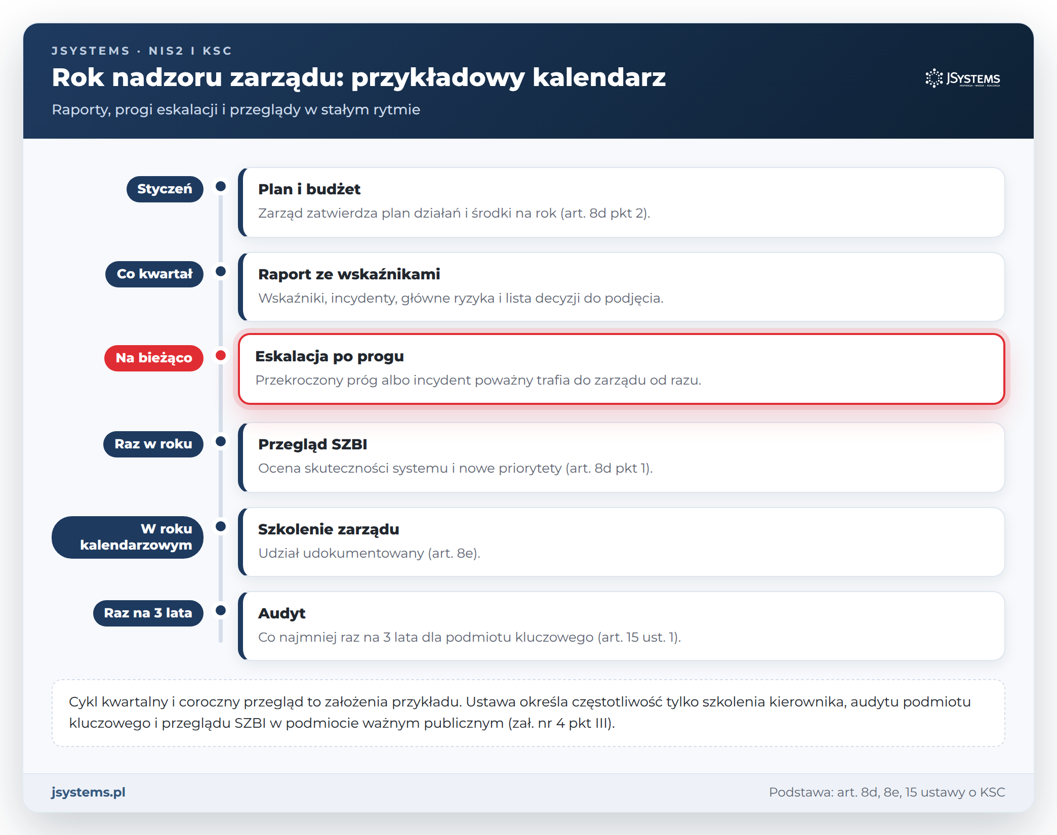Image resolution: width=1057 pixels, height=835 pixels.
Task: Click text 'Ocena skuteczności systemu i nowe priorytety'
Action: click(x=410, y=468)
